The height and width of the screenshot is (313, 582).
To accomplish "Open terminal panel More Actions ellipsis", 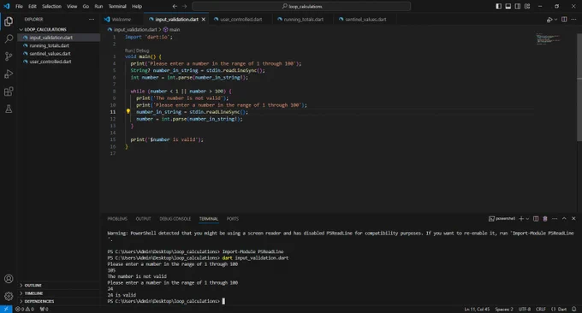I will coord(555,219).
